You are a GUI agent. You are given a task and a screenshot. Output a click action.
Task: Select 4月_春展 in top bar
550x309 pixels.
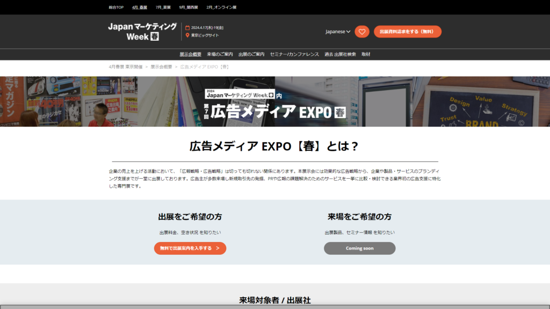click(140, 8)
